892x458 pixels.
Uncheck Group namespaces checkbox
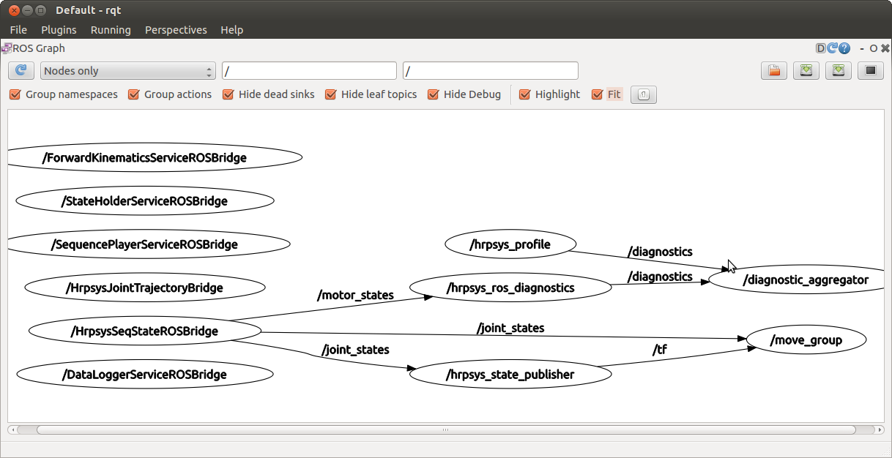[x=15, y=94]
